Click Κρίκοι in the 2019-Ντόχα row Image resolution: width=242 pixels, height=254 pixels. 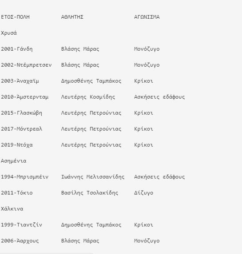click(143, 145)
